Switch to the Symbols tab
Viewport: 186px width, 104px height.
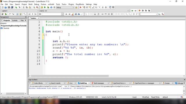tap(15, 21)
